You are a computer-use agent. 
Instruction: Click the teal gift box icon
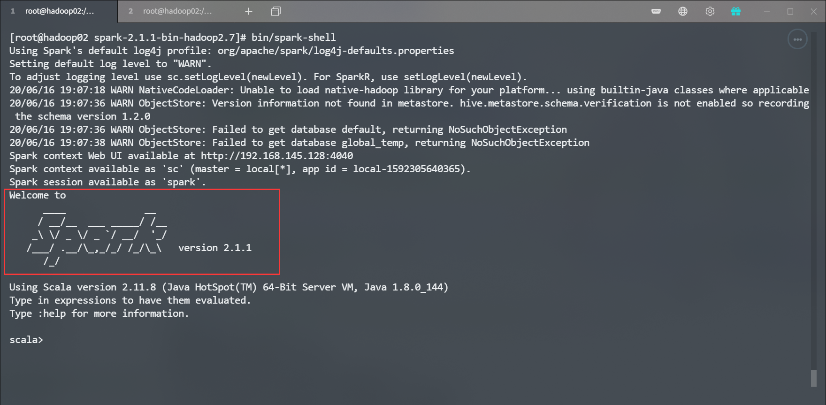(736, 11)
